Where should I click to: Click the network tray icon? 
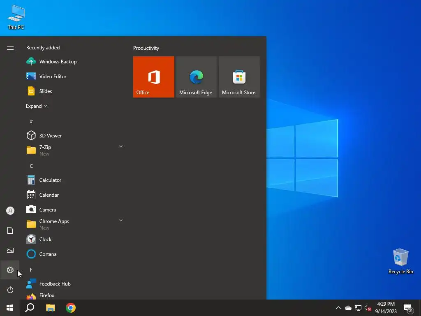coord(358,308)
